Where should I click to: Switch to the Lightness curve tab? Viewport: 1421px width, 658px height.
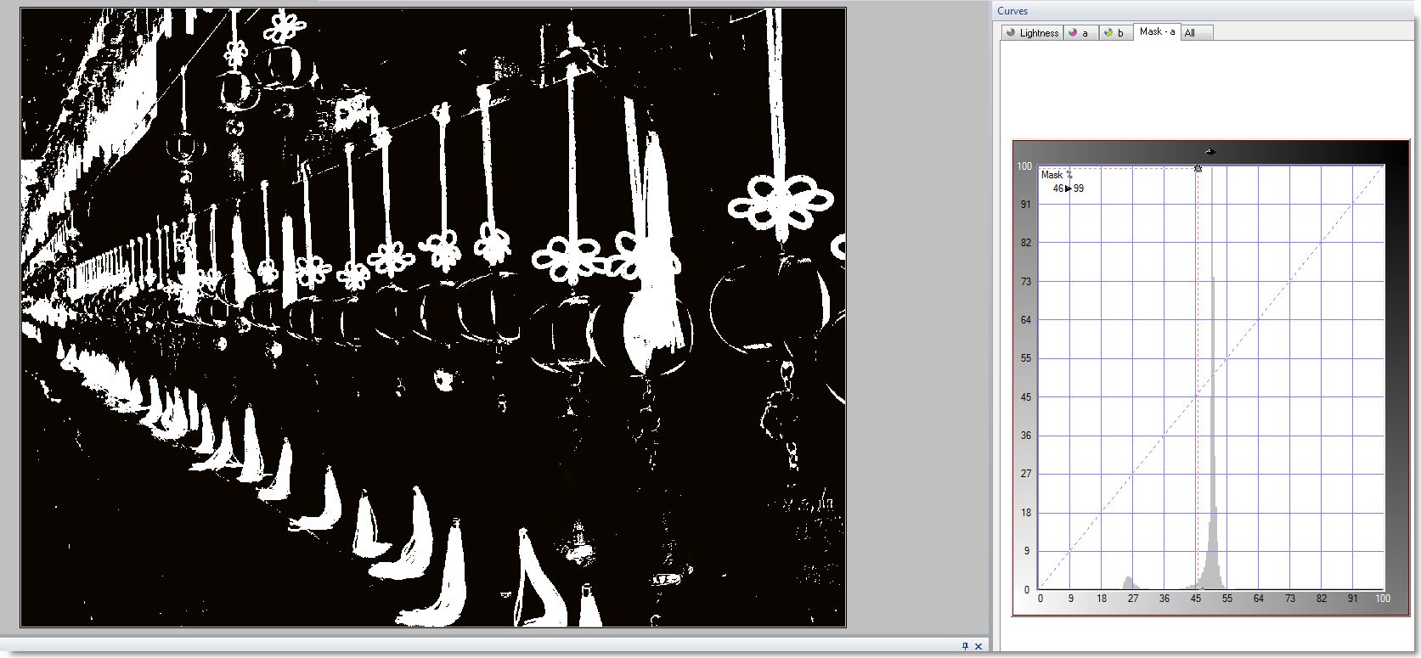tap(1032, 33)
